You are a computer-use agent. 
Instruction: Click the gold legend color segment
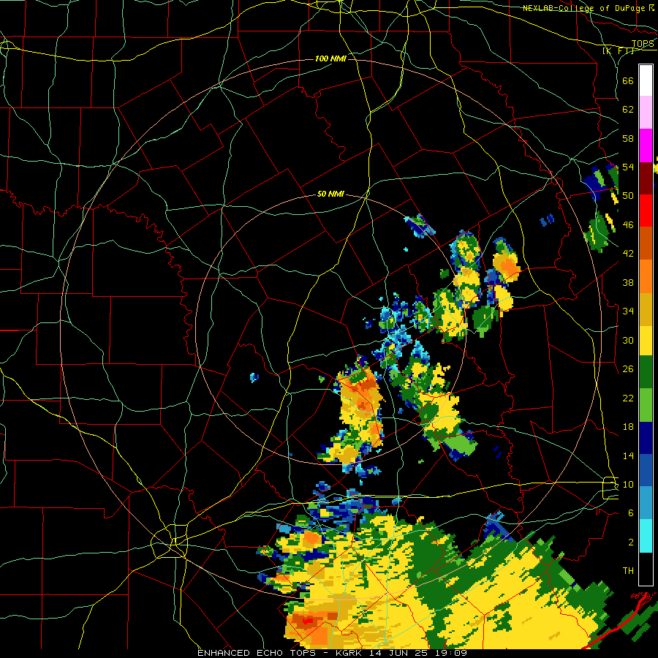[x=646, y=309]
